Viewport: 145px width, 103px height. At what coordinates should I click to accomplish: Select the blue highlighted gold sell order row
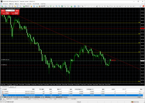point(72,95)
